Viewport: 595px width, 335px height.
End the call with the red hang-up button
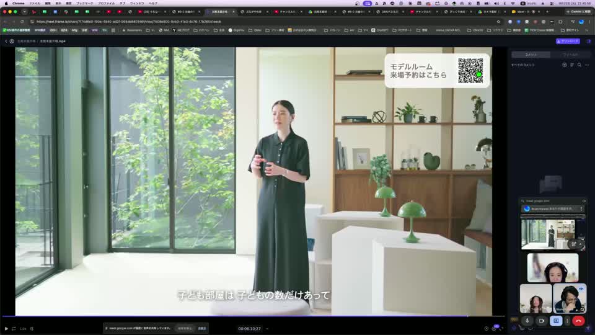(x=578, y=321)
